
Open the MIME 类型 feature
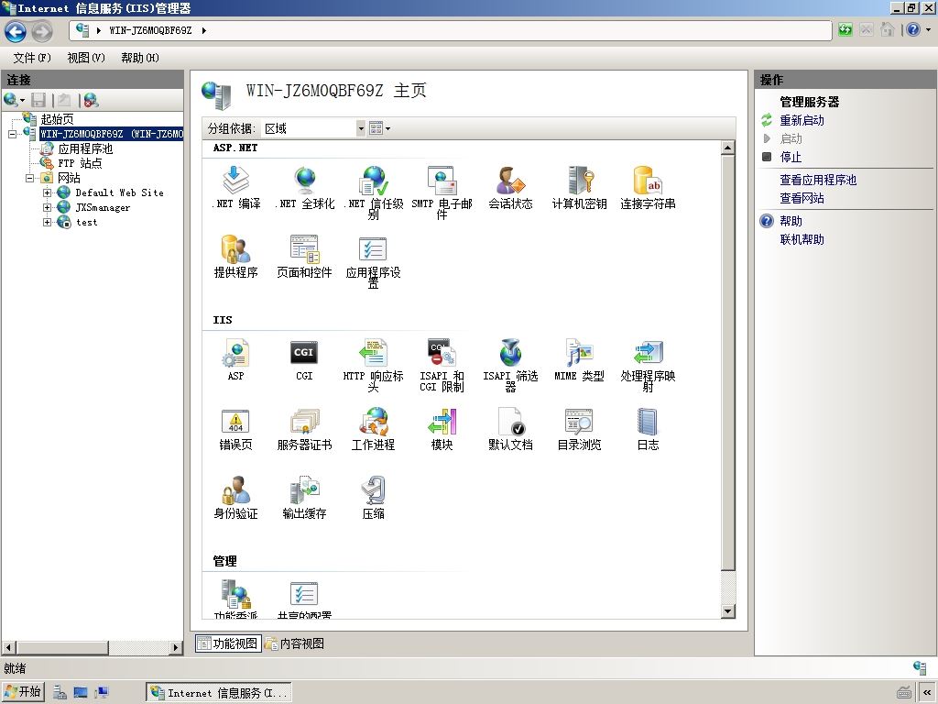click(x=579, y=359)
